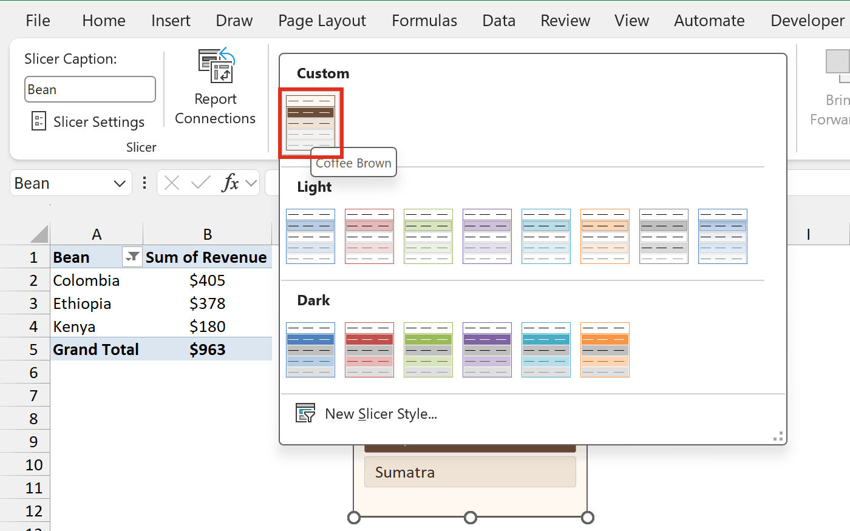The height and width of the screenshot is (531, 850).
Task: Choose the light orange slicer style
Action: click(x=605, y=236)
